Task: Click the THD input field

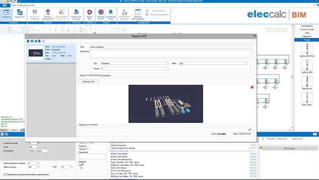Action: tap(66, 167)
